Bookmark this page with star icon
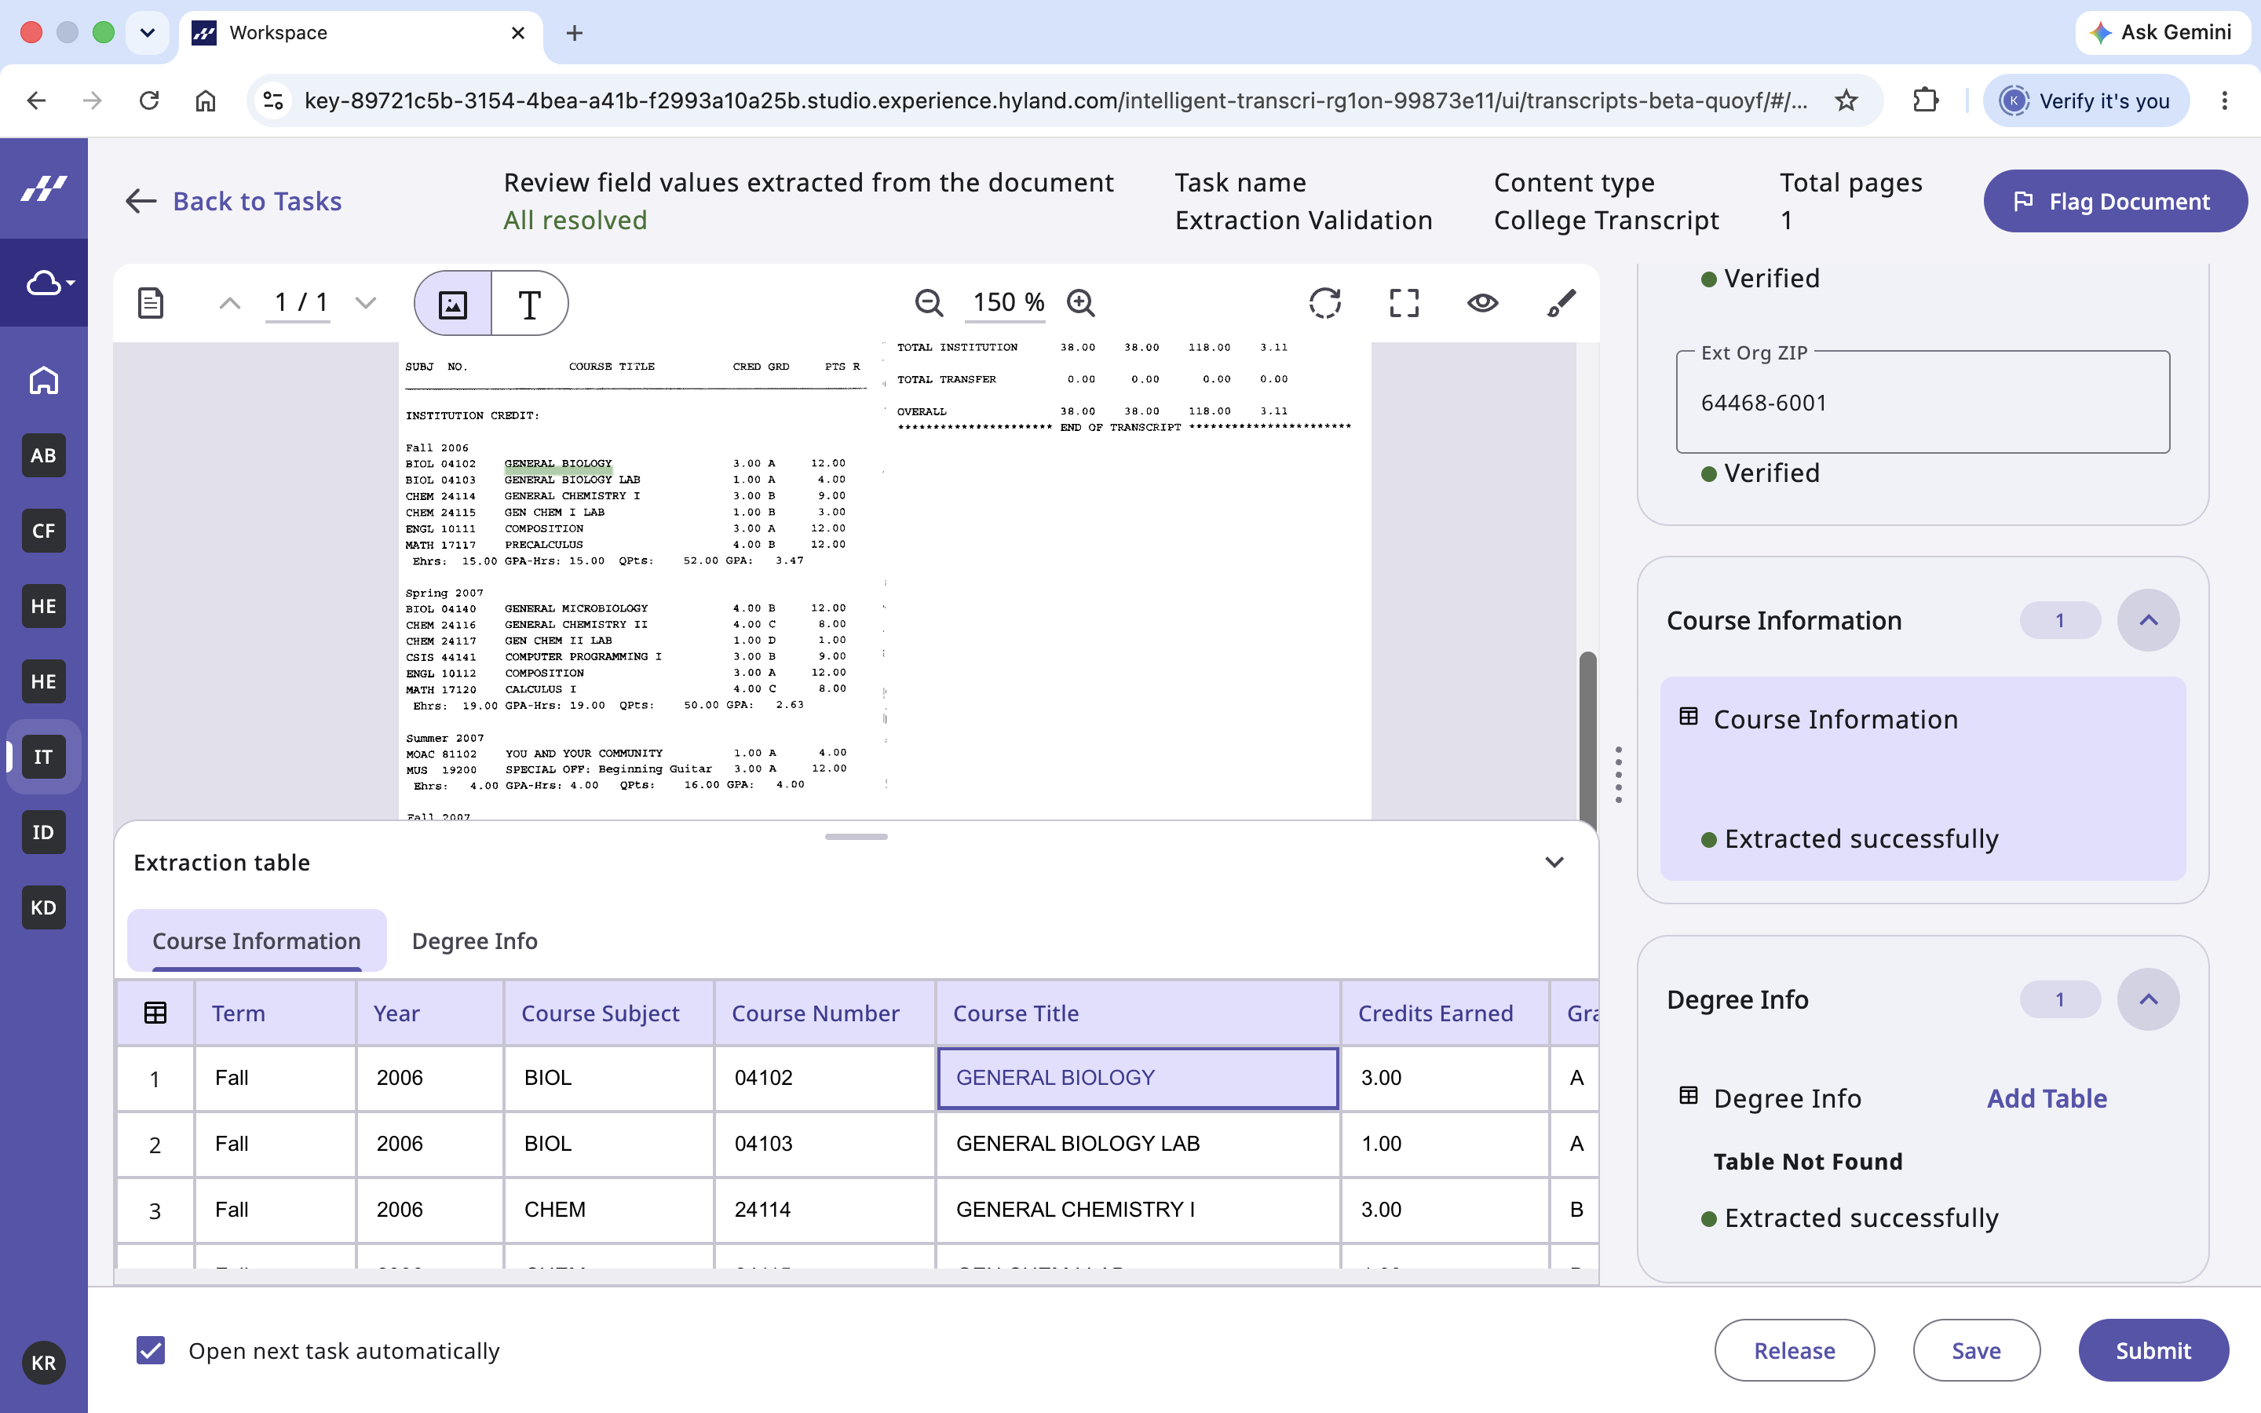Screen dimensions: 2261x1413 point(1846,100)
